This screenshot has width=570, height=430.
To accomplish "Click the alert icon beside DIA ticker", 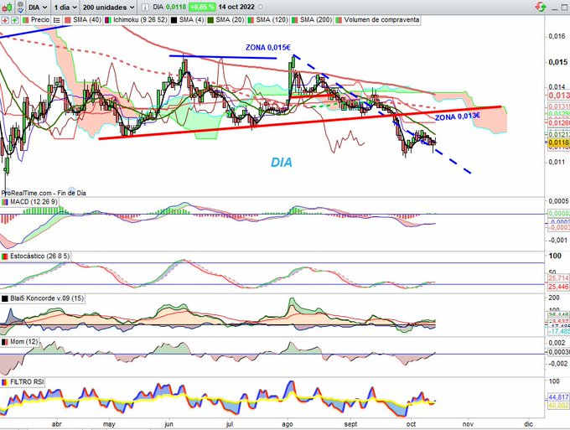I will click(21, 7).
